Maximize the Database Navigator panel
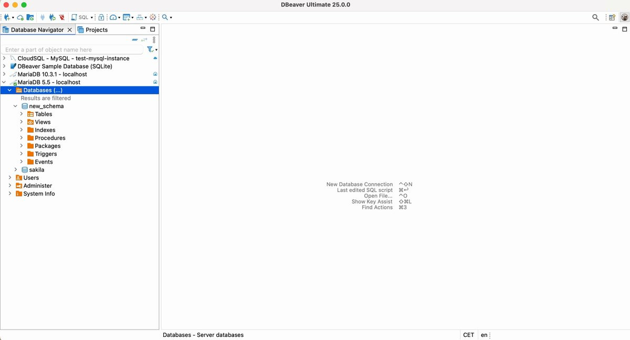Image resolution: width=630 pixels, height=340 pixels. (x=153, y=29)
